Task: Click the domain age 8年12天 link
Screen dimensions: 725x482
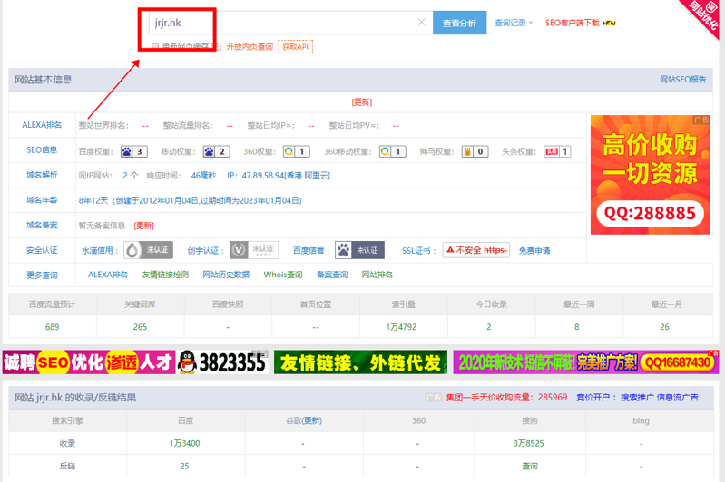Action: pyautogui.click(x=190, y=200)
